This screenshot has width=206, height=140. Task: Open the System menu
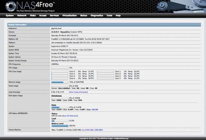tap(10, 15)
